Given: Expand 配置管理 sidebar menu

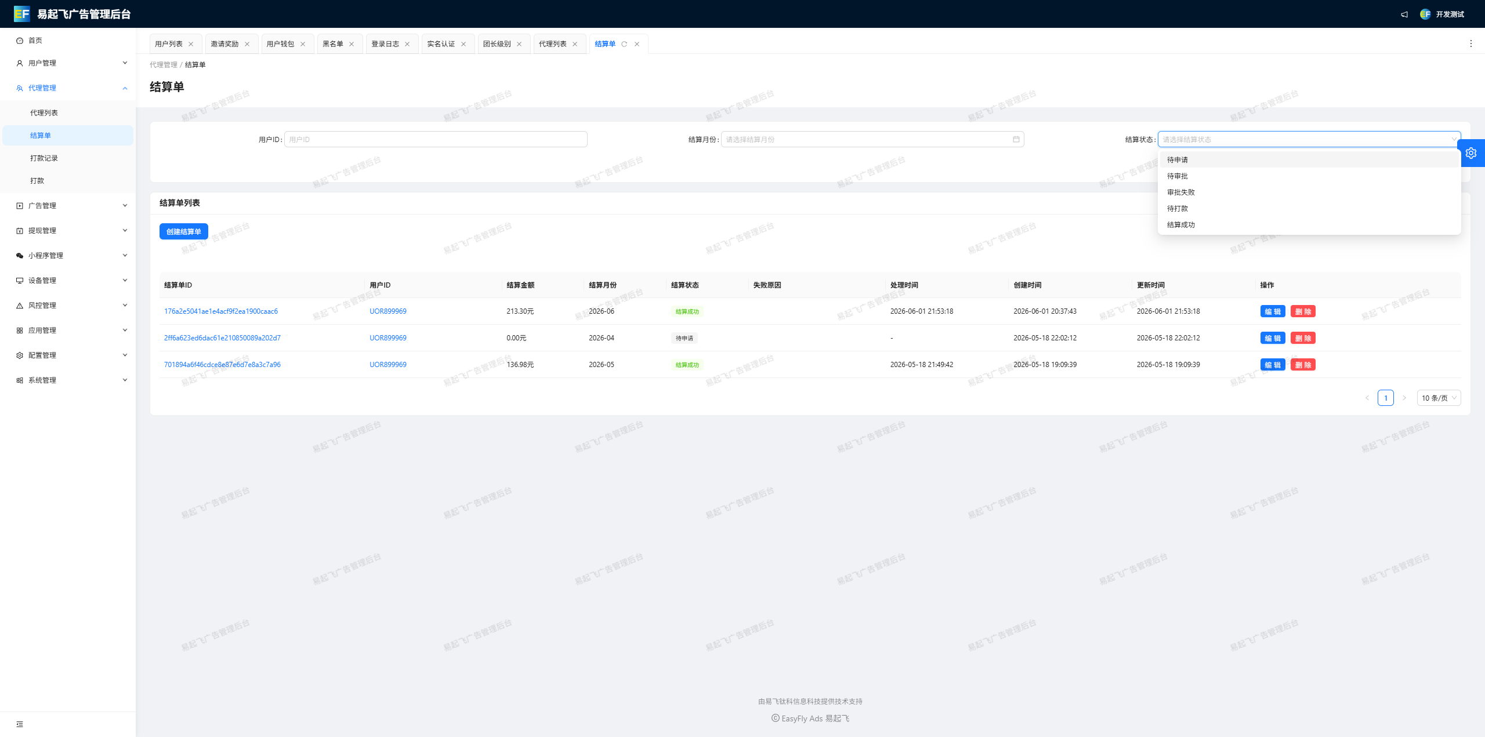Looking at the screenshot, I should click(x=68, y=355).
